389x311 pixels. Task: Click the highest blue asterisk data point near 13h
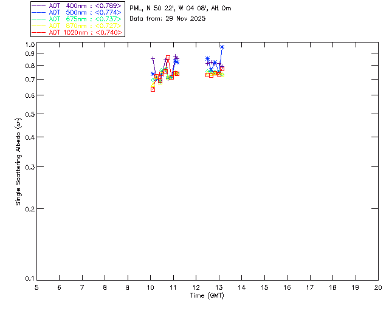coord(222,47)
